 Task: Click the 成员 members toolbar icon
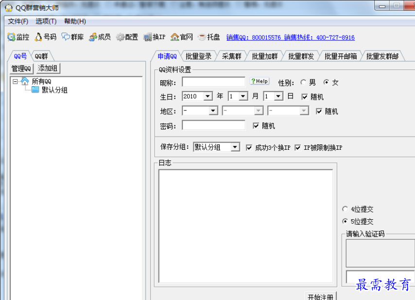pyautogui.click(x=100, y=37)
